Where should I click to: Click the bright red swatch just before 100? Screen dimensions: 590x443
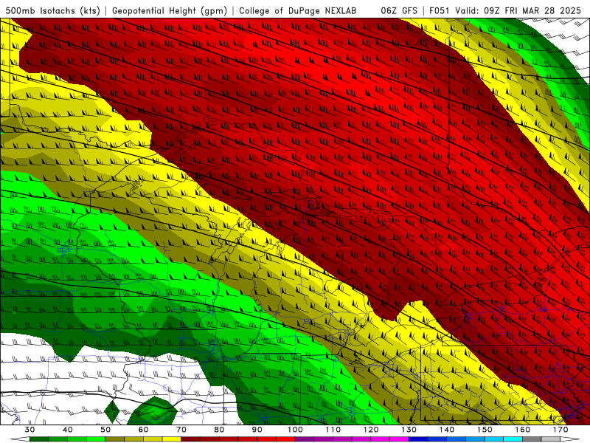[x=285, y=439]
